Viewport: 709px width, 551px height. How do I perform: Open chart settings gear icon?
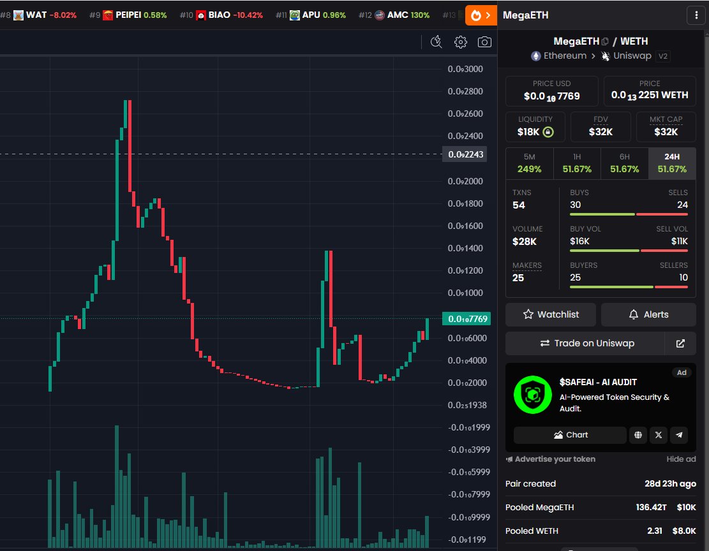pos(460,42)
